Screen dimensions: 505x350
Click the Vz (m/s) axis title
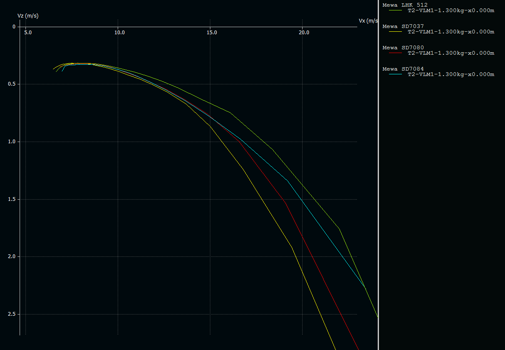coord(28,16)
